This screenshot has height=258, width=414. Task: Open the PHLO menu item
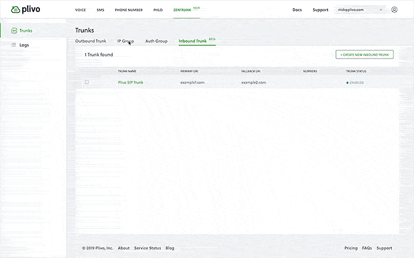coord(158,10)
